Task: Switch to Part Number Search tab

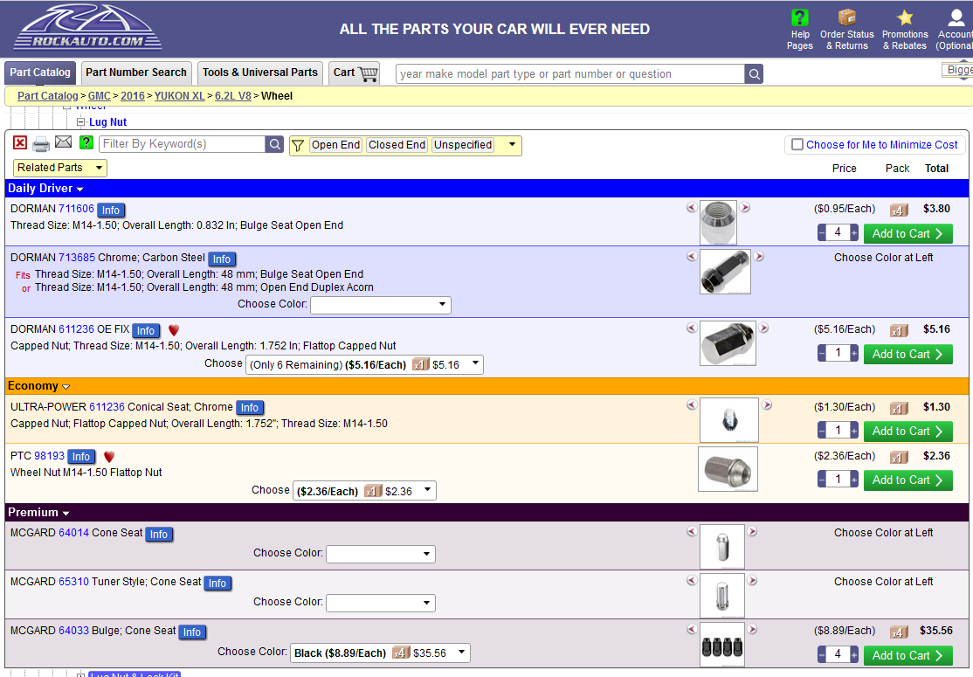Action: 136,73
